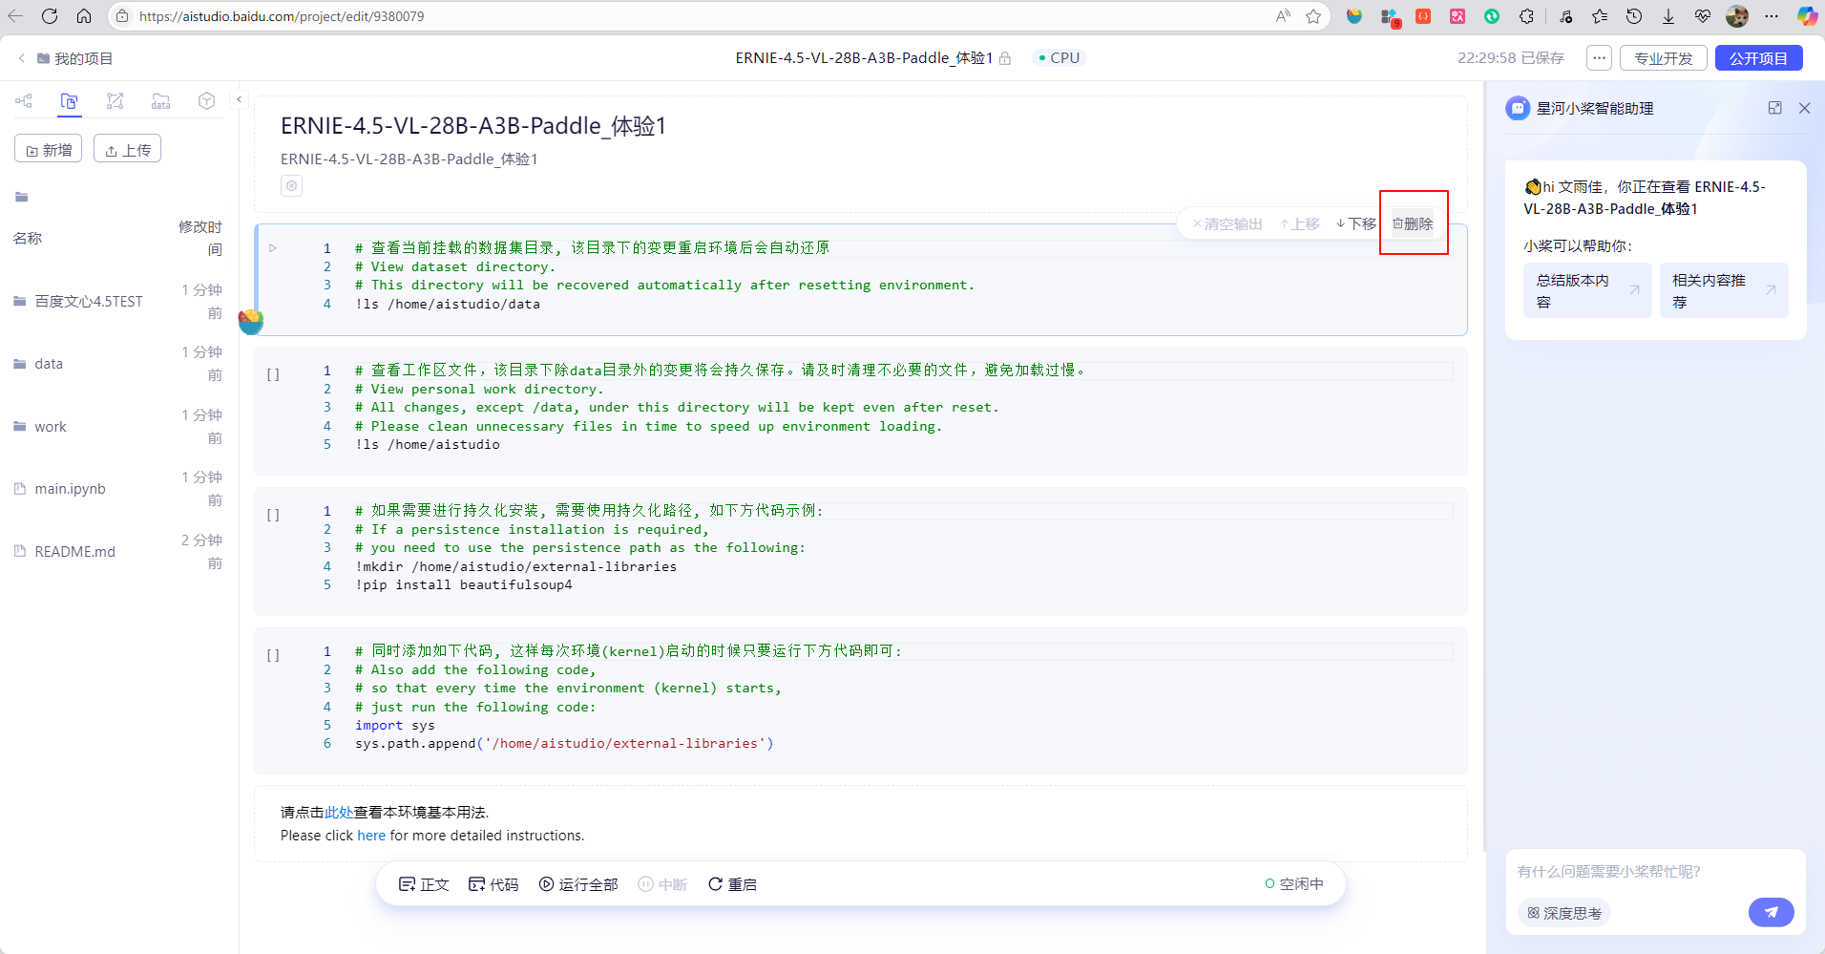Image resolution: width=1825 pixels, height=954 pixels.
Task: Close the 星河小桨智能助理 panel
Action: (x=1804, y=108)
